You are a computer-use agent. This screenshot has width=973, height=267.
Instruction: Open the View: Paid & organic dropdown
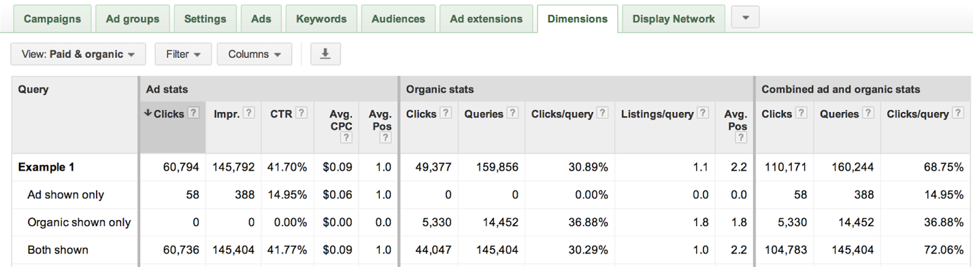[x=78, y=54]
